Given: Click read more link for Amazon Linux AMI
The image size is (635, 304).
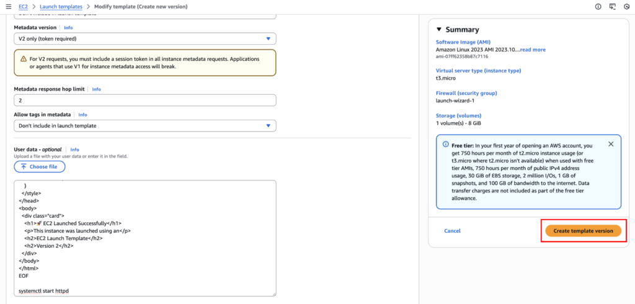Looking at the screenshot, I should point(533,50).
